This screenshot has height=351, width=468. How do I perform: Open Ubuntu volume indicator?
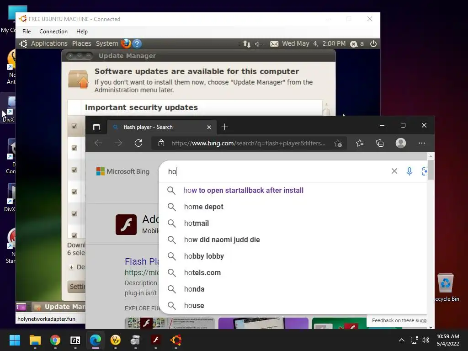coord(260,44)
